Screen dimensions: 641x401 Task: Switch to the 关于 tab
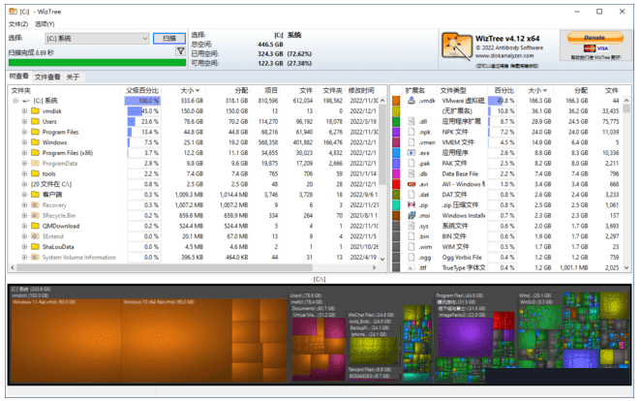[73, 76]
